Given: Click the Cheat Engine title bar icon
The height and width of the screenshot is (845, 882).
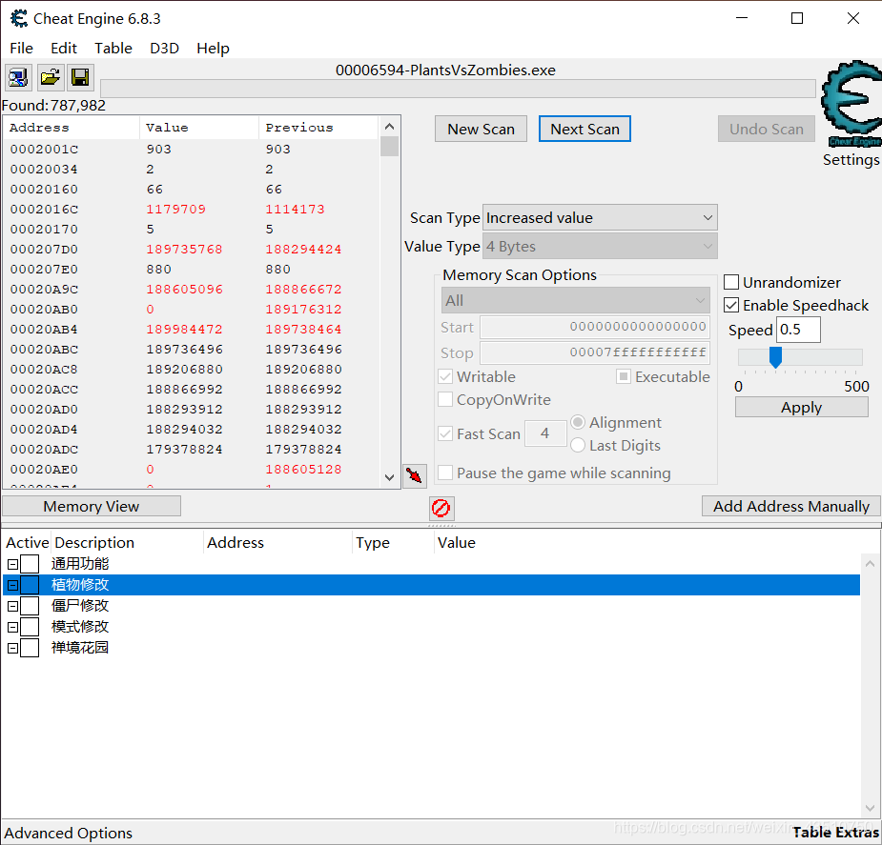Looking at the screenshot, I should point(19,18).
